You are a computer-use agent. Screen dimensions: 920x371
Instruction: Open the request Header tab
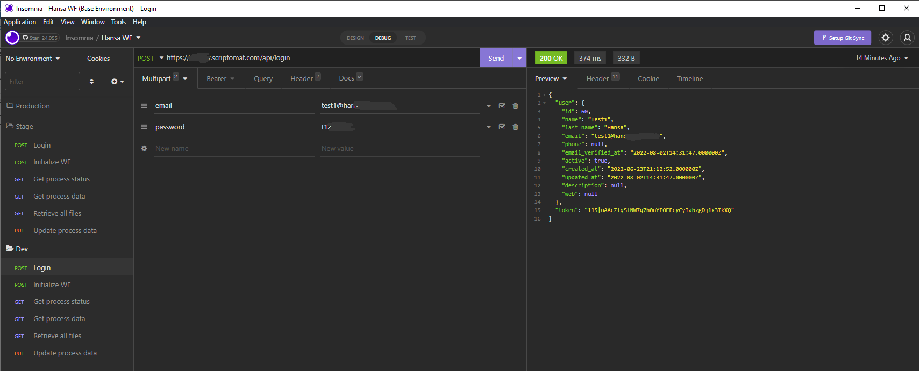pos(305,78)
